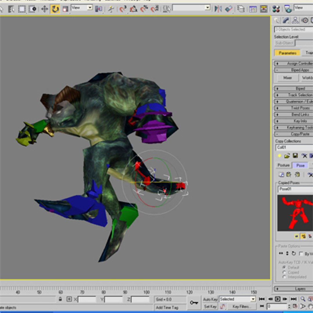Click the Save Collection disk icon

[295, 156]
